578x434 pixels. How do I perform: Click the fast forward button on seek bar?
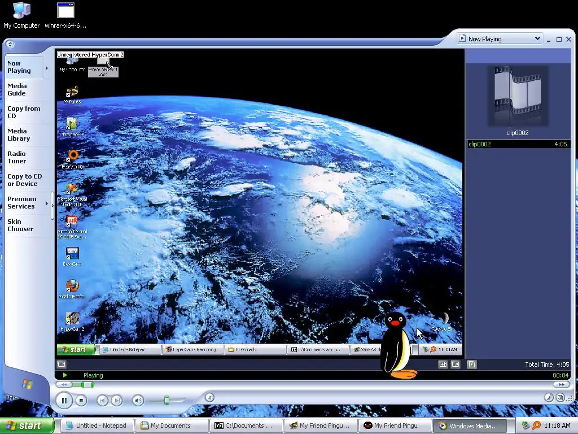[562, 384]
